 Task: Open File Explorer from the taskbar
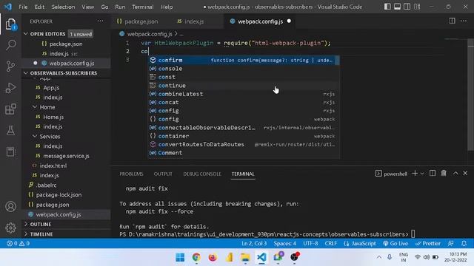[x=245, y=257]
